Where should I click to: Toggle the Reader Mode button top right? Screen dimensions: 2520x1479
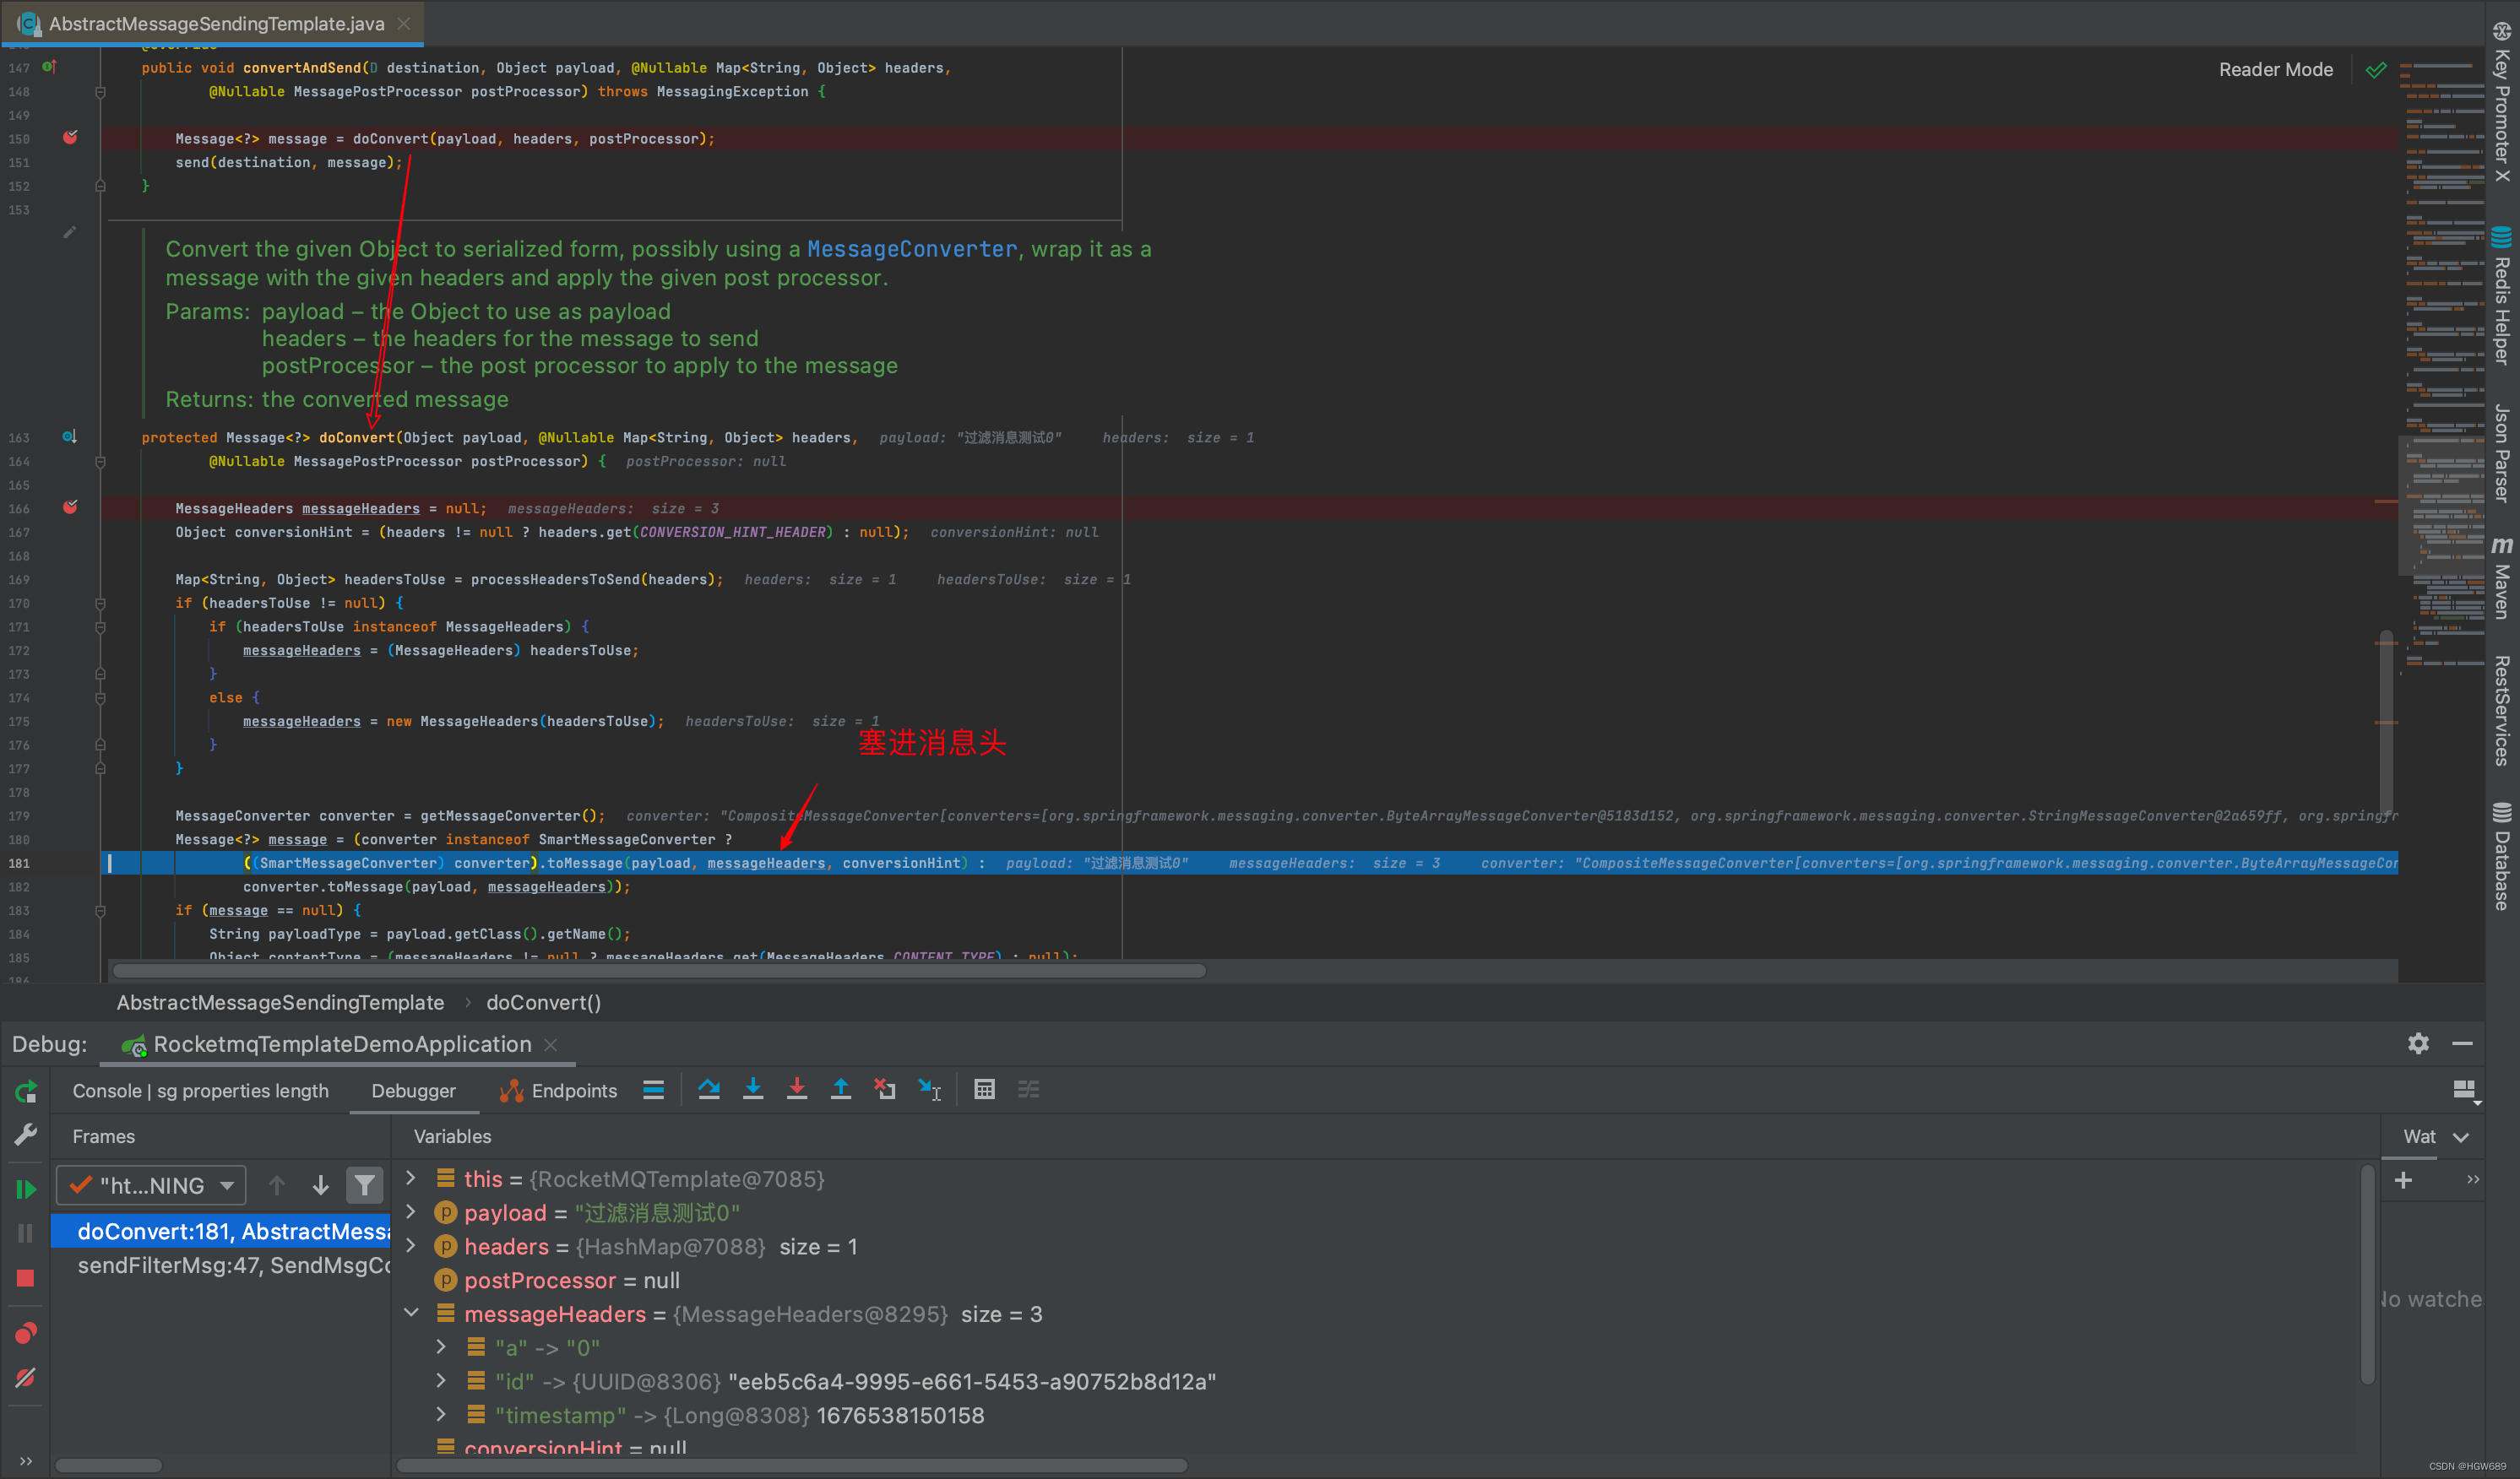[2275, 68]
